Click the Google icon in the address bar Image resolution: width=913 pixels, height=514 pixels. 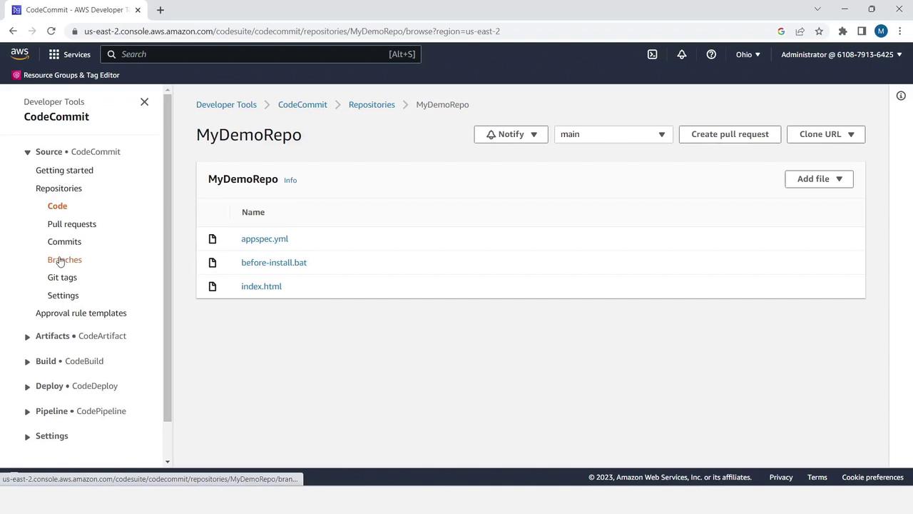coord(781,31)
